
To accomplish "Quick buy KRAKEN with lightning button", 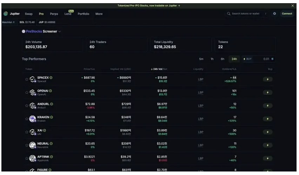I will (267, 119).
